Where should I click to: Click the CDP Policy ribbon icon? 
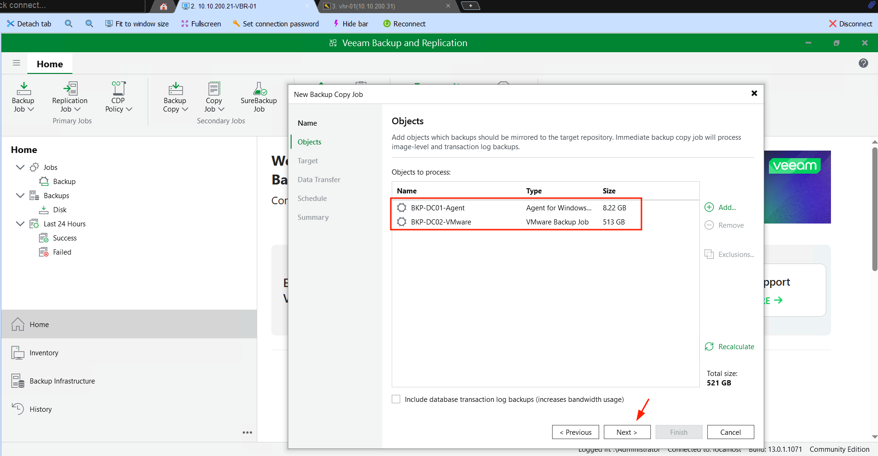[x=119, y=88]
